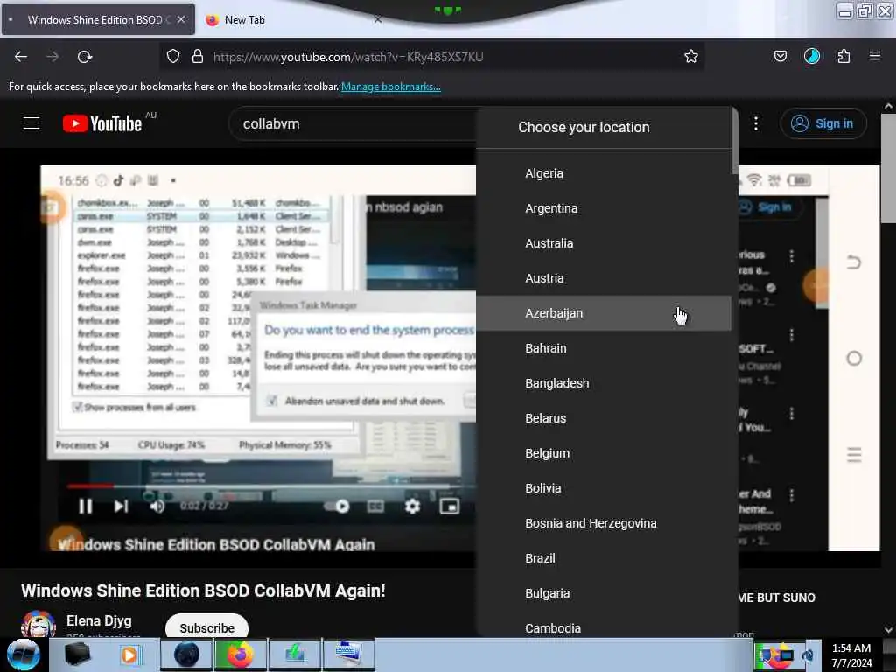This screenshot has width=896, height=672.
Task: Open the Firefox account profile icon
Action: click(811, 56)
